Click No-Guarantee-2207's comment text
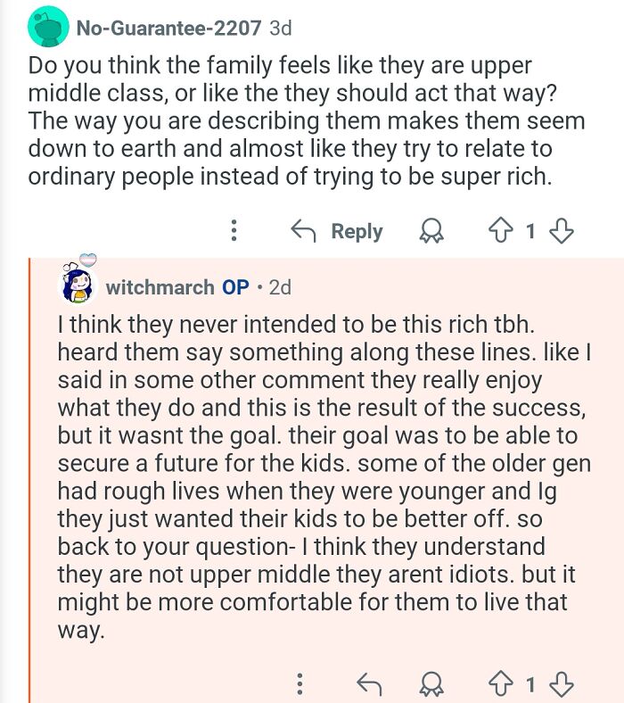This screenshot has width=624, height=703. 303,120
